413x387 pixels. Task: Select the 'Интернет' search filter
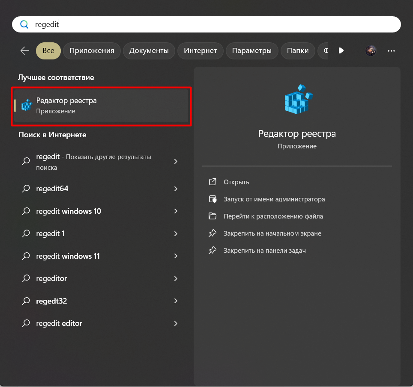point(200,50)
